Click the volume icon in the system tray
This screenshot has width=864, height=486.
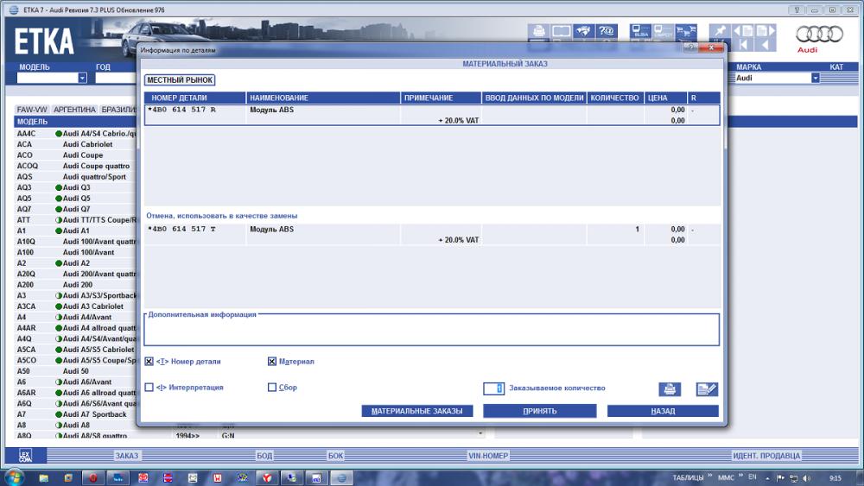[806, 477]
